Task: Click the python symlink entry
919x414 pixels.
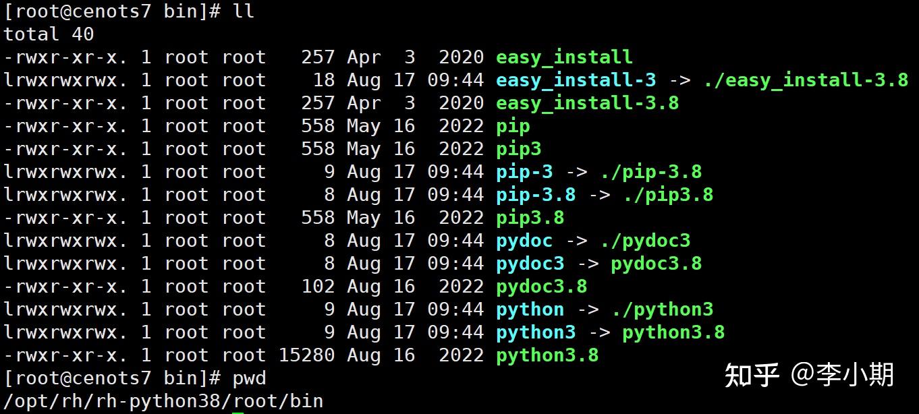Action: (530, 309)
